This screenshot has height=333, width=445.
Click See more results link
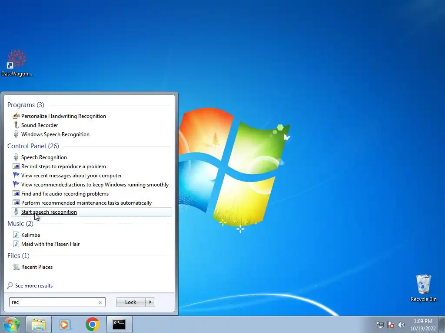click(34, 285)
